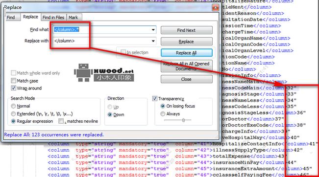
Task: Toggle Match whole word only checkbox
Action: (x=13, y=73)
